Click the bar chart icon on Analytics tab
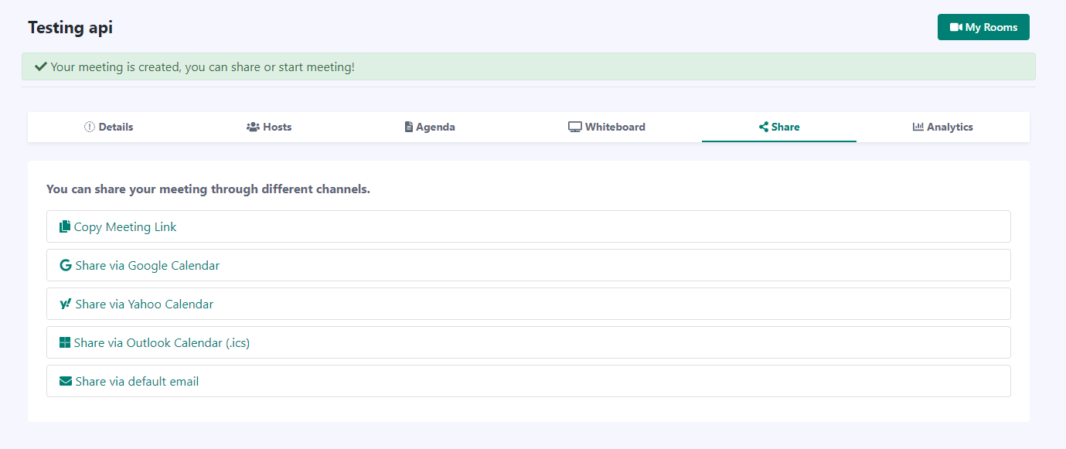The image size is (1066, 449). [918, 128]
